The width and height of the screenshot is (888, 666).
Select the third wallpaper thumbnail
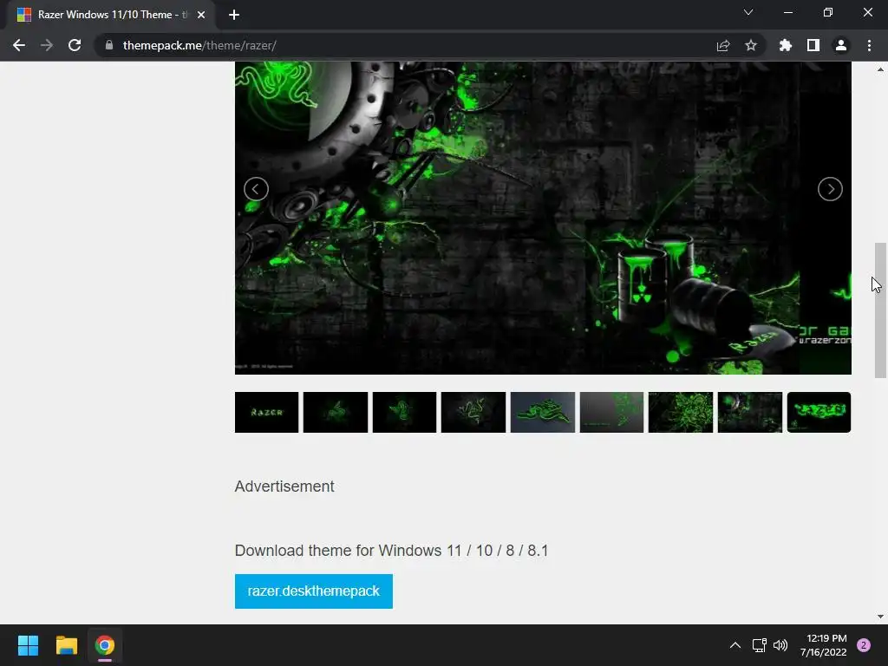click(404, 412)
